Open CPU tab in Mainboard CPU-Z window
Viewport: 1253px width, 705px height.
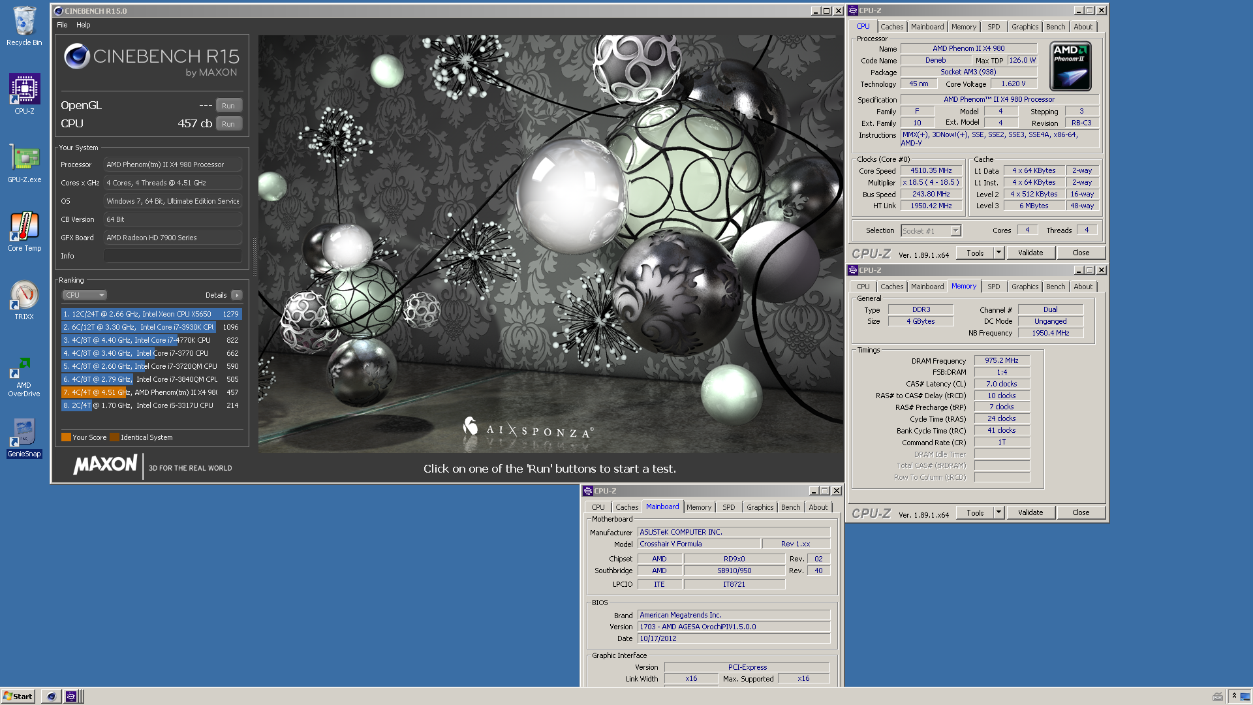[598, 507]
